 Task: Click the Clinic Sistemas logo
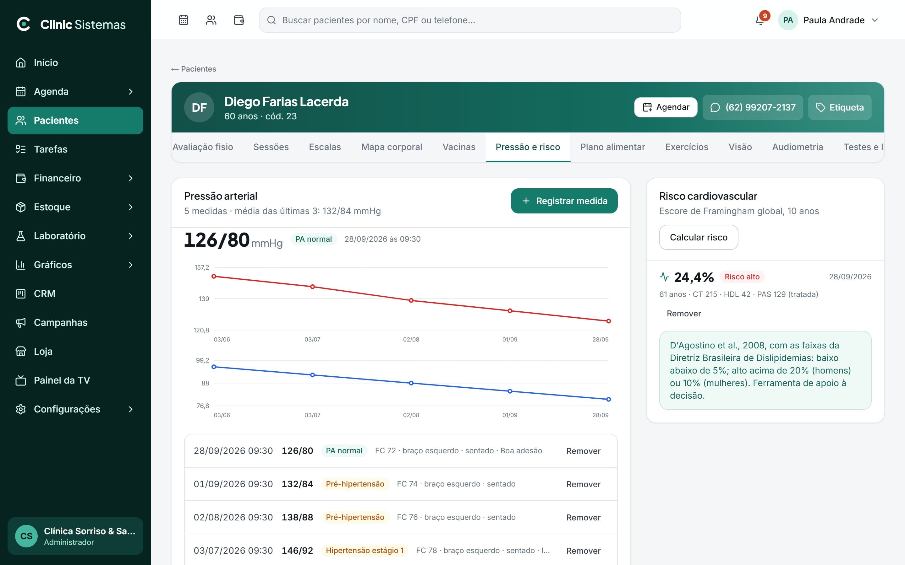pos(71,24)
